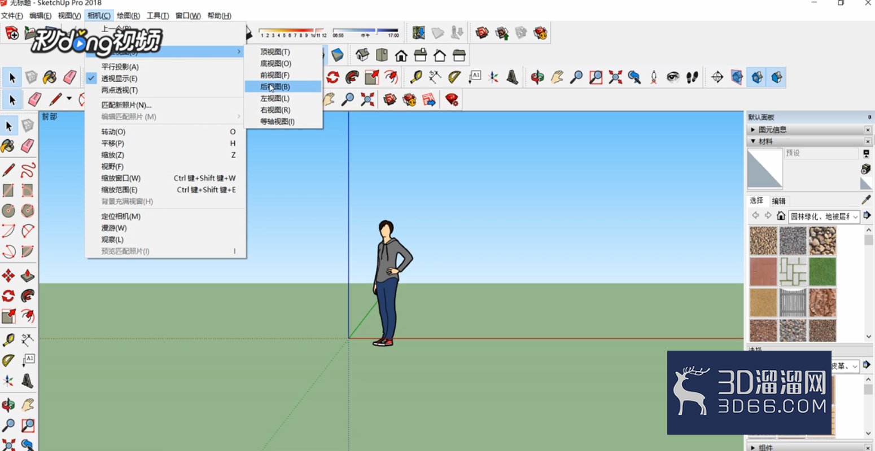
Task: Select 等轴视图(I) from submenu
Action: click(283, 122)
